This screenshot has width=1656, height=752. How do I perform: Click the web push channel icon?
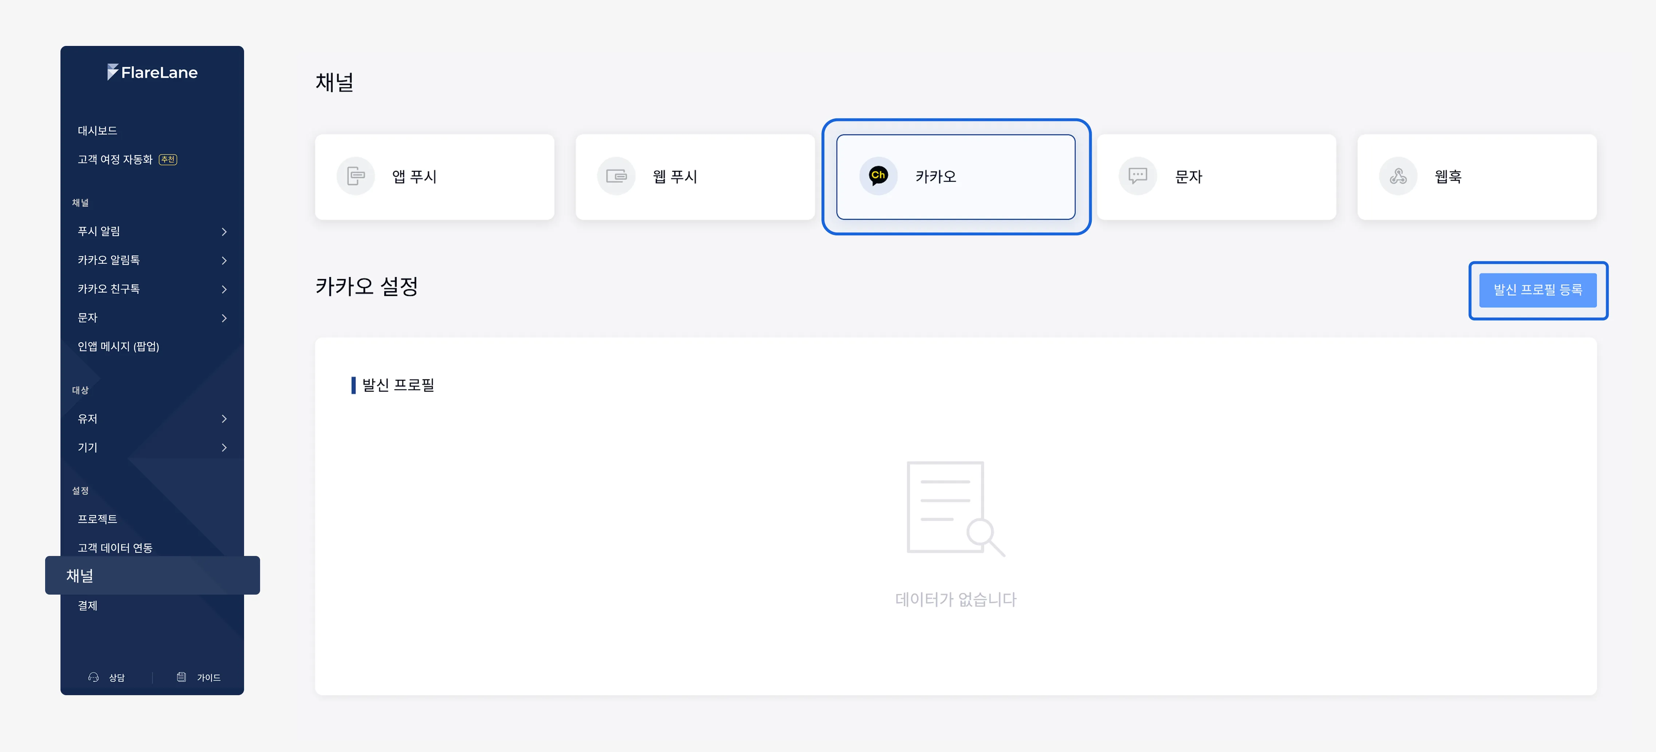pyautogui.click(x=616, y=176)
